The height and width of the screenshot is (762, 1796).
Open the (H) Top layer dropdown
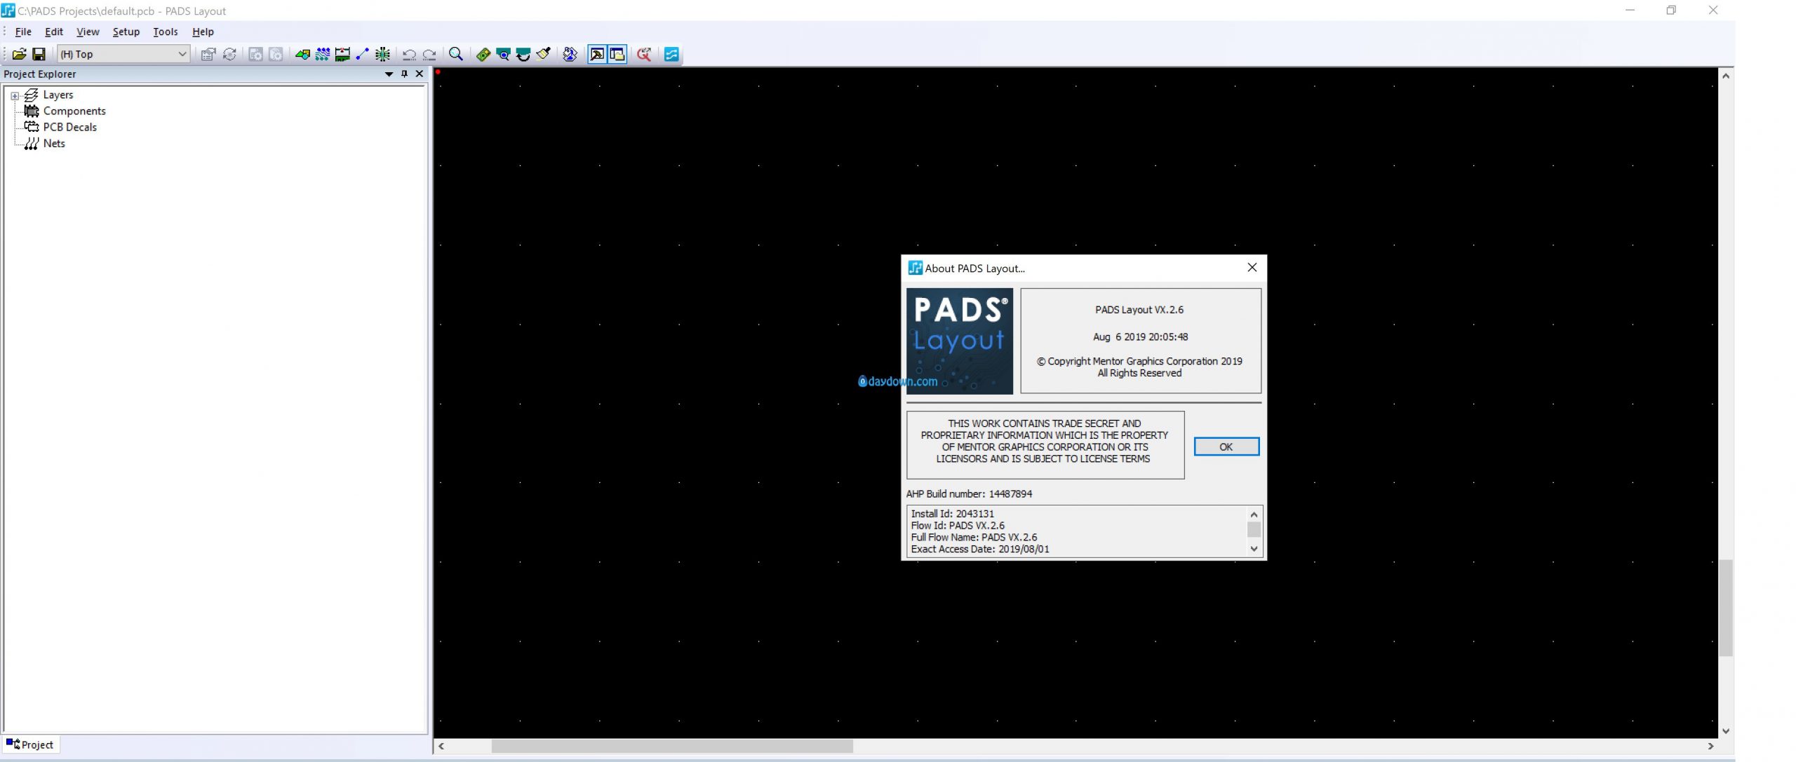click(123, 54)
